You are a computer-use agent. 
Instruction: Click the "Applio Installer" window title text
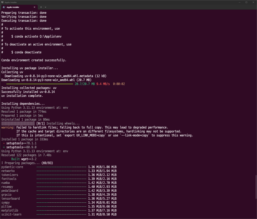tap(11, 2)
